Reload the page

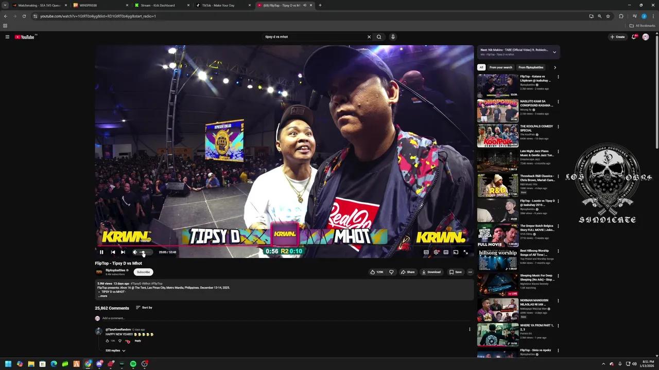(x=24, y=16)
